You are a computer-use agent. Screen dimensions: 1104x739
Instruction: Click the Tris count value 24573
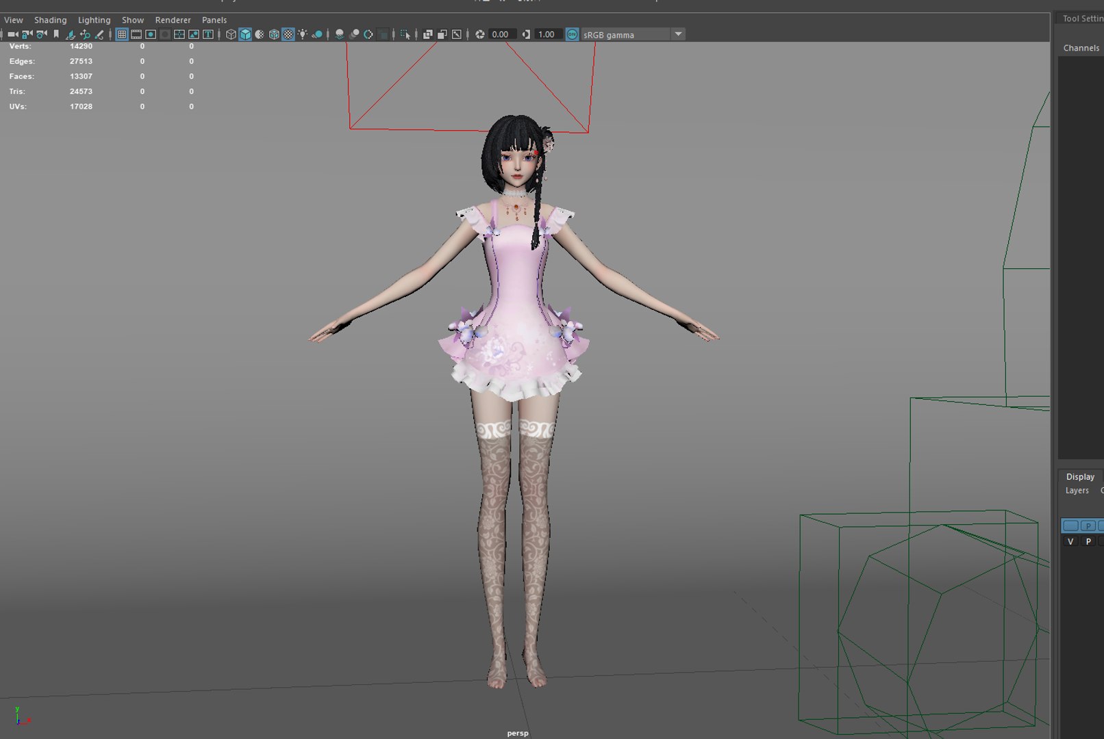(x=81, y=92)
